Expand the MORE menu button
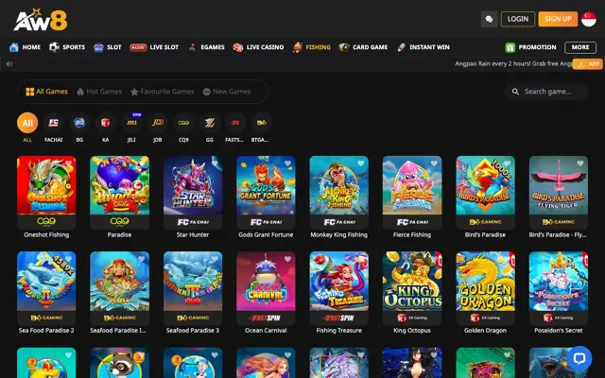The image size is (605, 378). 579,47
